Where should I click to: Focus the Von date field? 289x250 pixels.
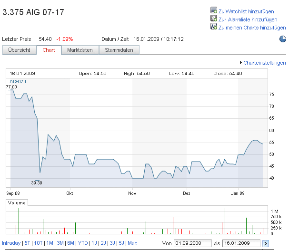pos(193,243)
